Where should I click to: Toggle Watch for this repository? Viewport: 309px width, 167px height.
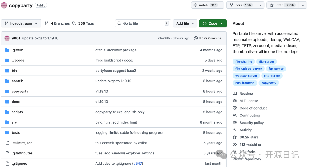point(205,5)
